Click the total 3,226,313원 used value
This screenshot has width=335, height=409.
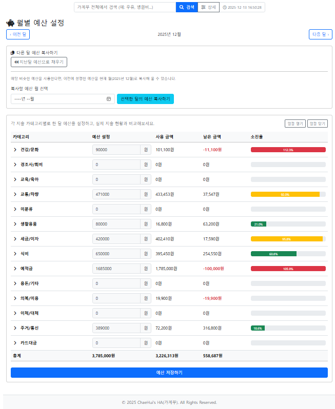click(x=167, y=356)
